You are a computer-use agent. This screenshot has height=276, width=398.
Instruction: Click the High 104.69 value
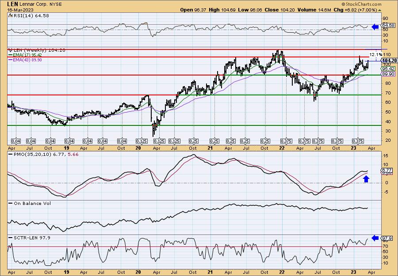(x=222, y=10)
